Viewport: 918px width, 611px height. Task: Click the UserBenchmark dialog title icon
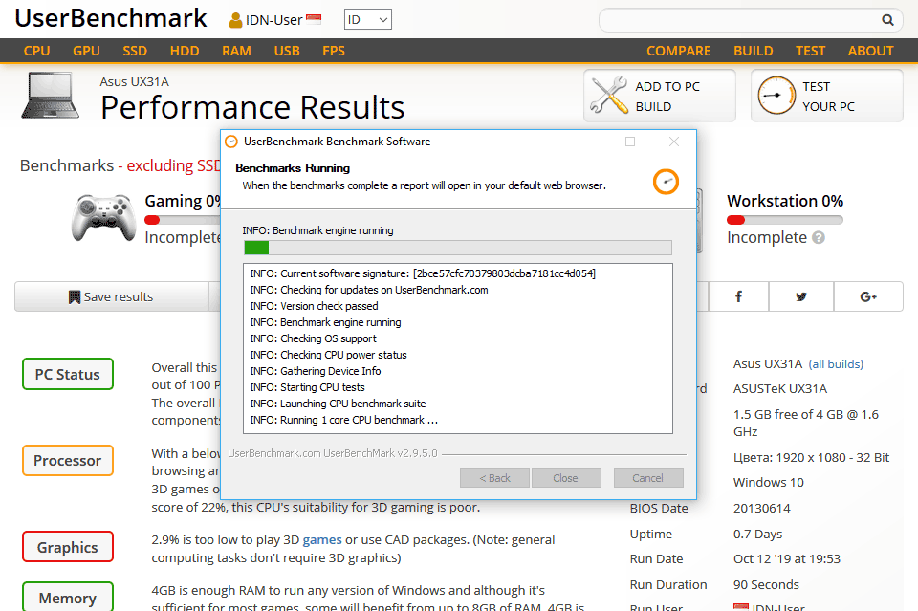pos(231,142)
